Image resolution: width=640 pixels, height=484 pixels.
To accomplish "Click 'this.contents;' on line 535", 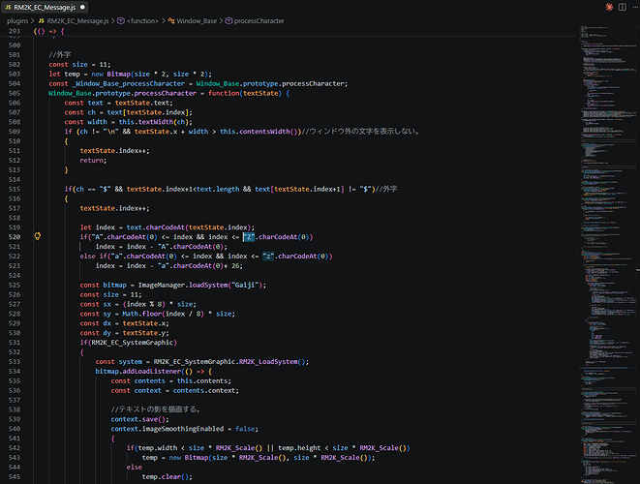I will (x=204, y=380).
